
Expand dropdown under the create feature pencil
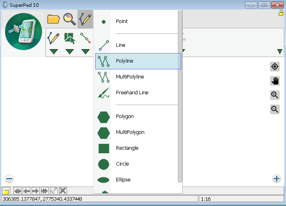click(x=54, y=52)
